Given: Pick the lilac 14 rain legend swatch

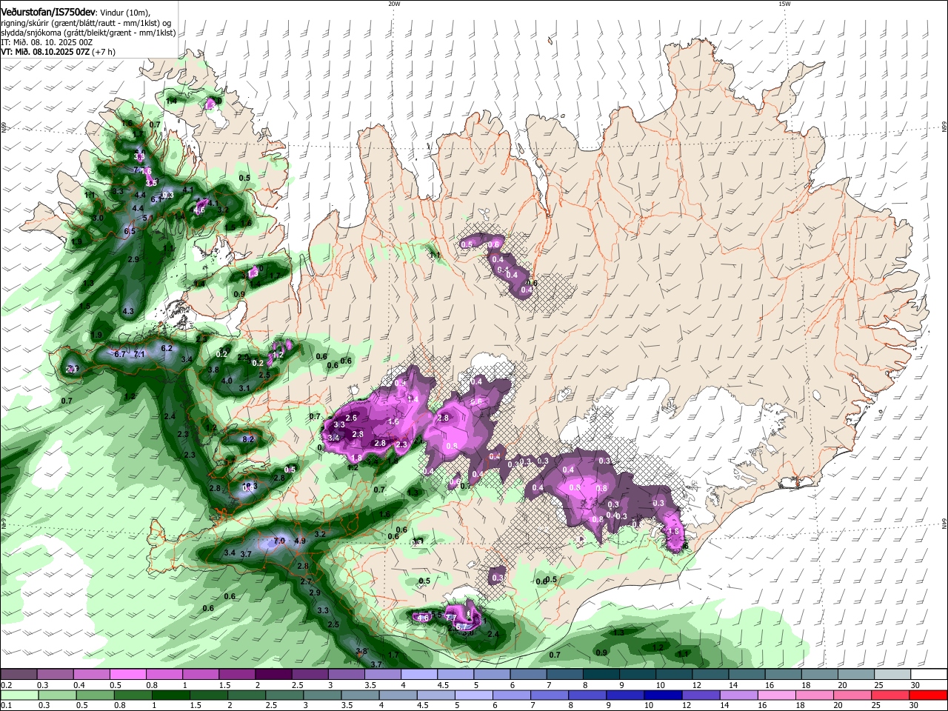Looking at the screenshot, I should (739, 695).
